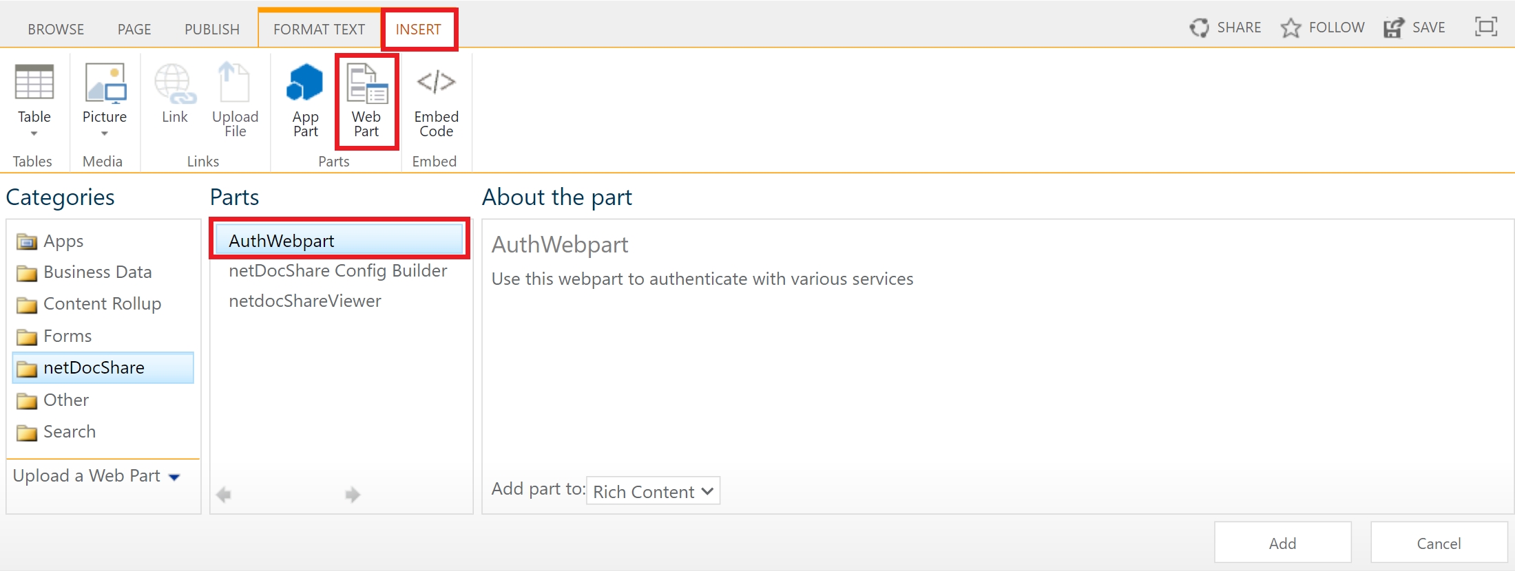Go to previous parts page arrow

tap(224, 495)
